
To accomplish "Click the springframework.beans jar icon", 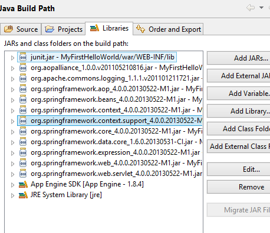I will pos(23,99).
